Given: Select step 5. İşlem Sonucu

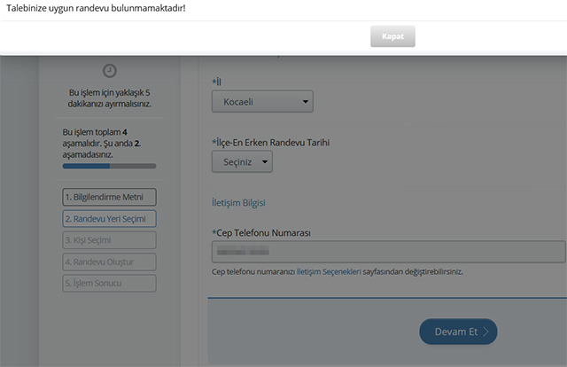Looking at the screenshot, I should pyautogui.click(x=110, y=284).
